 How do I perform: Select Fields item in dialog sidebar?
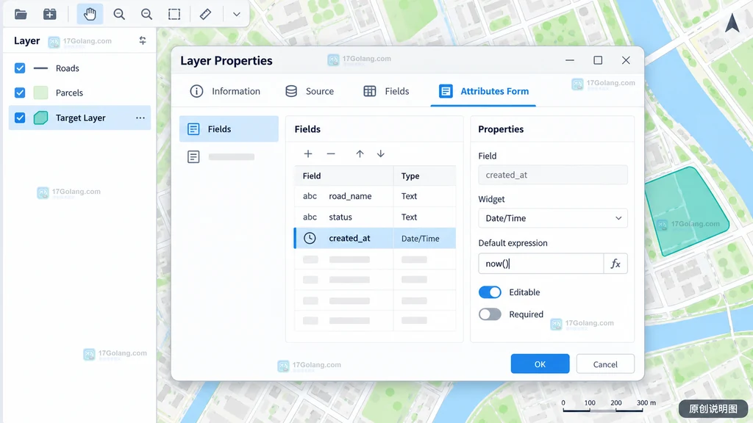(229, 129)
